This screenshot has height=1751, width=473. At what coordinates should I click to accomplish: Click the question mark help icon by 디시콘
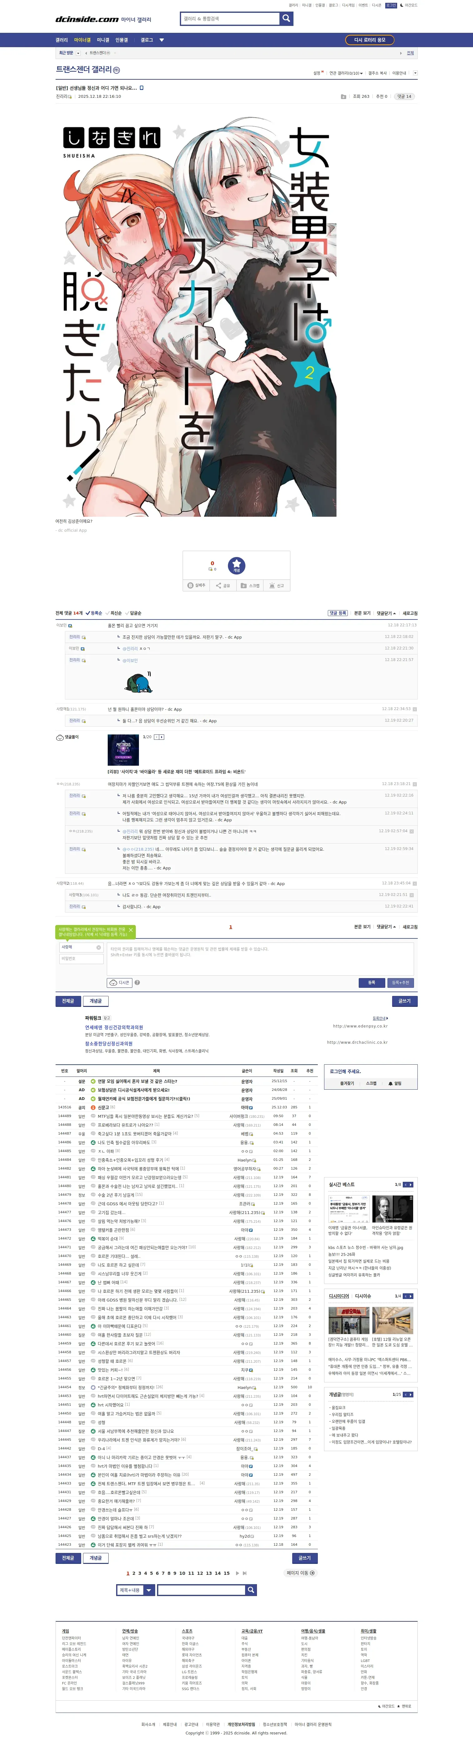(x=137, y=982)
